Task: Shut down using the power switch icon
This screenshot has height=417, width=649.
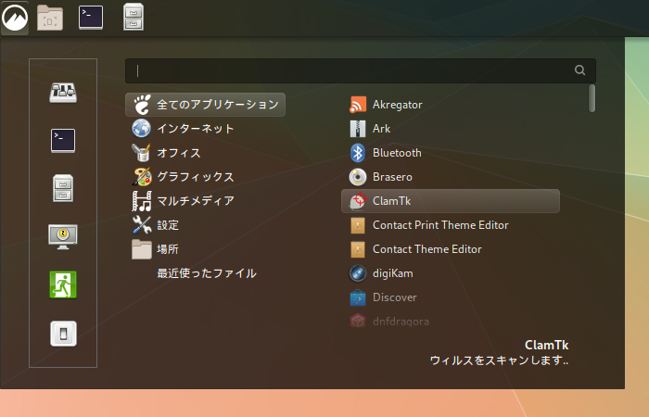Action: [x=63, y=334]
